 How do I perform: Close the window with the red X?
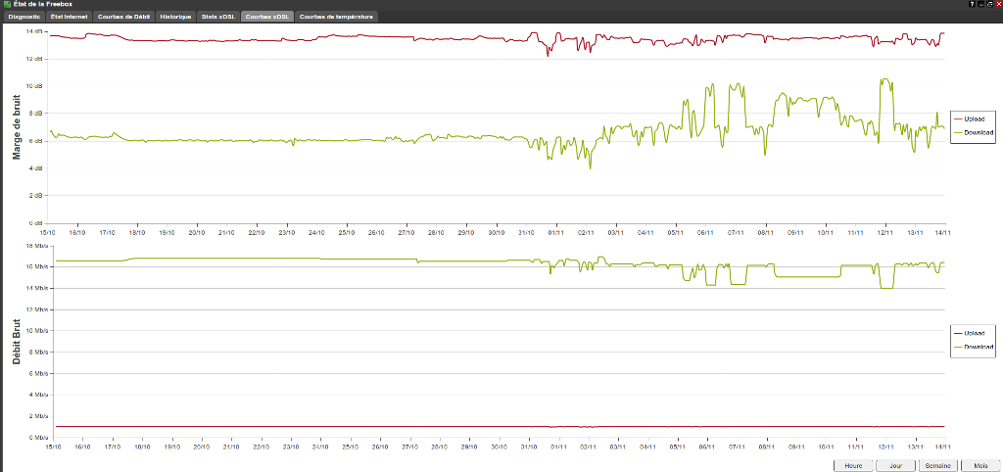997,5
